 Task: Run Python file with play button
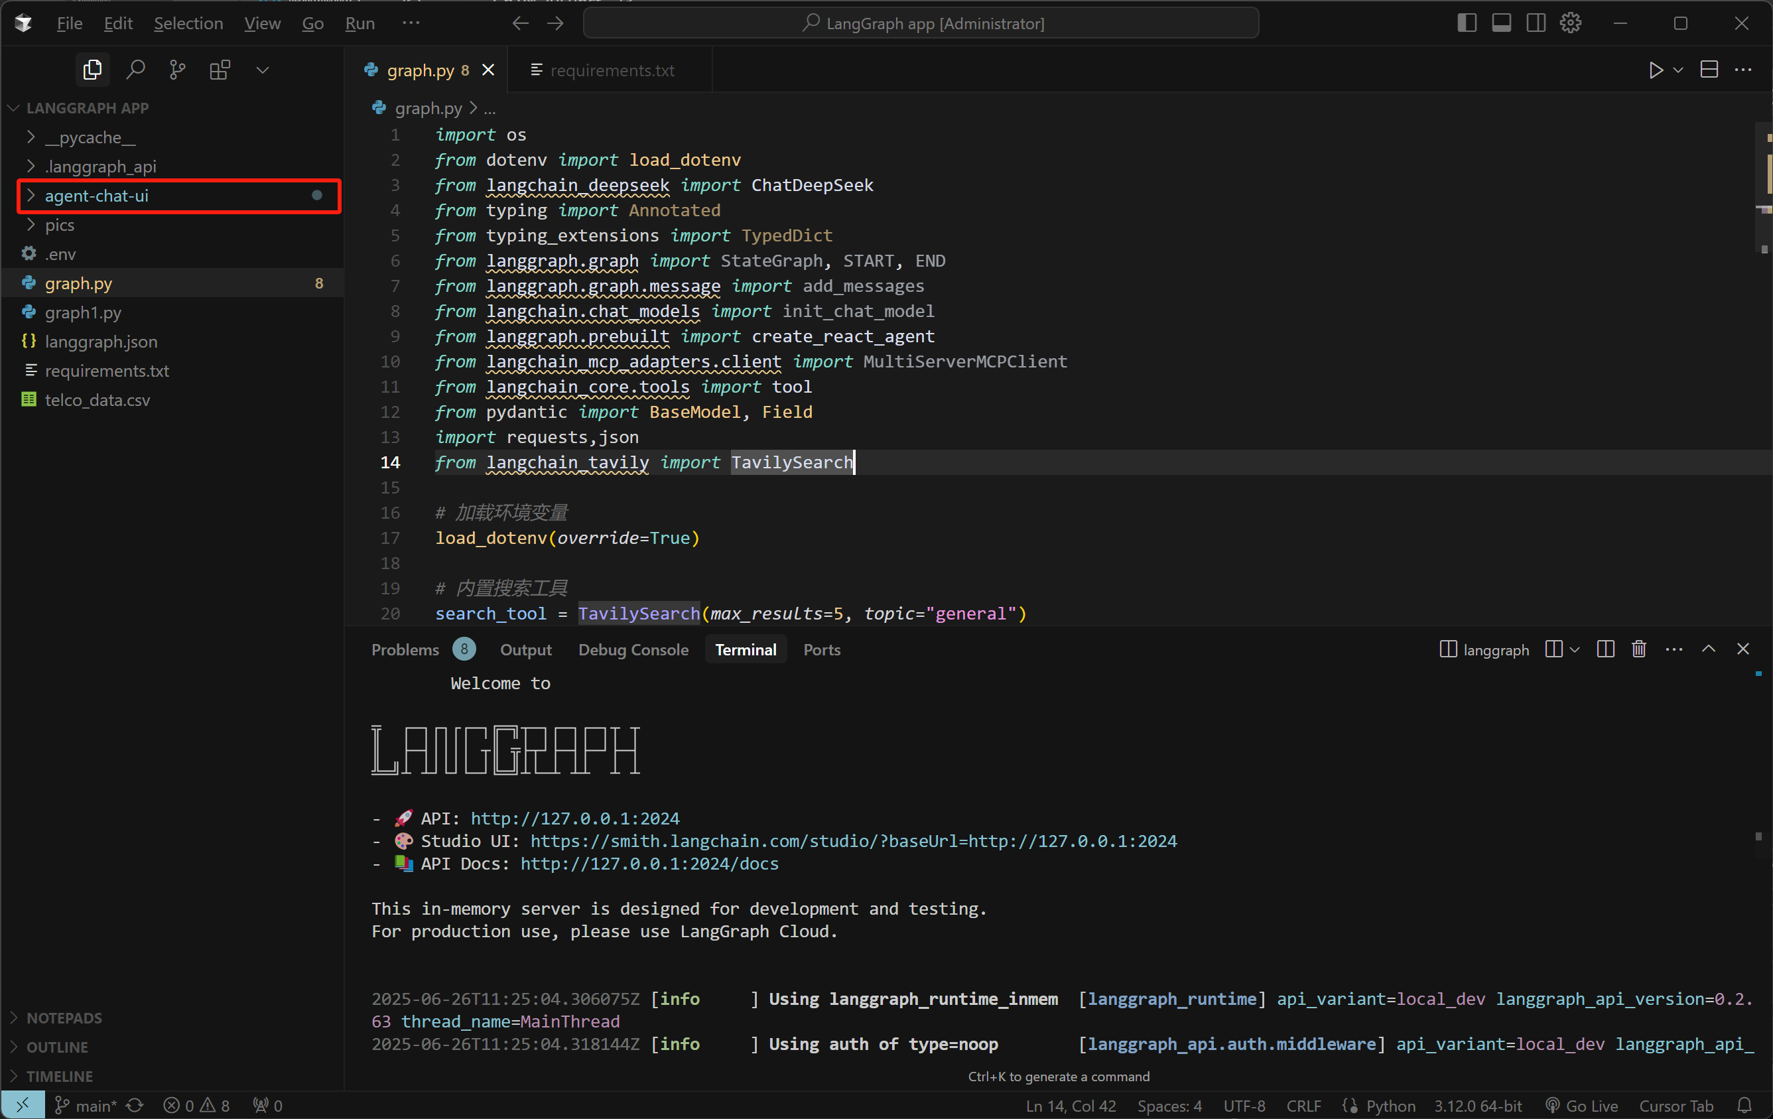pyautogui.click(x=1655, y=70)
